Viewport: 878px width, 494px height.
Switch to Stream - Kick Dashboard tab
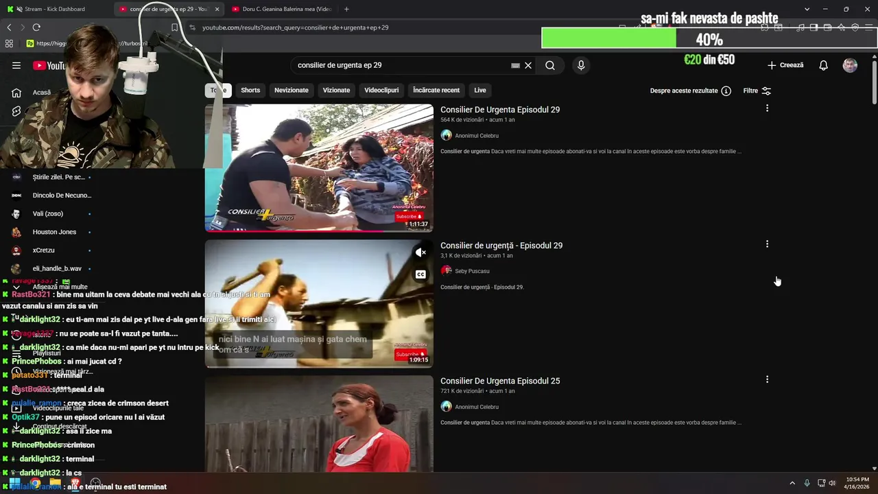point(55,9)
